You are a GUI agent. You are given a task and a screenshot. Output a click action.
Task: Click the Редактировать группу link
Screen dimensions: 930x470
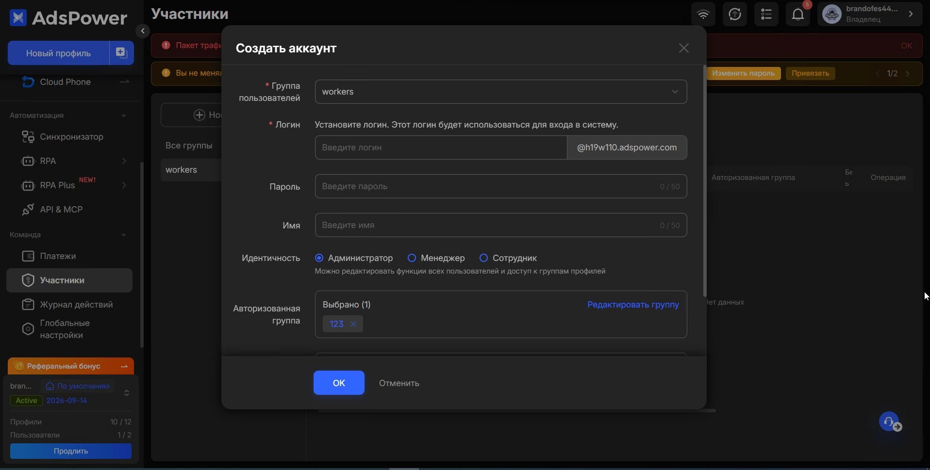[x=633, y=305]
